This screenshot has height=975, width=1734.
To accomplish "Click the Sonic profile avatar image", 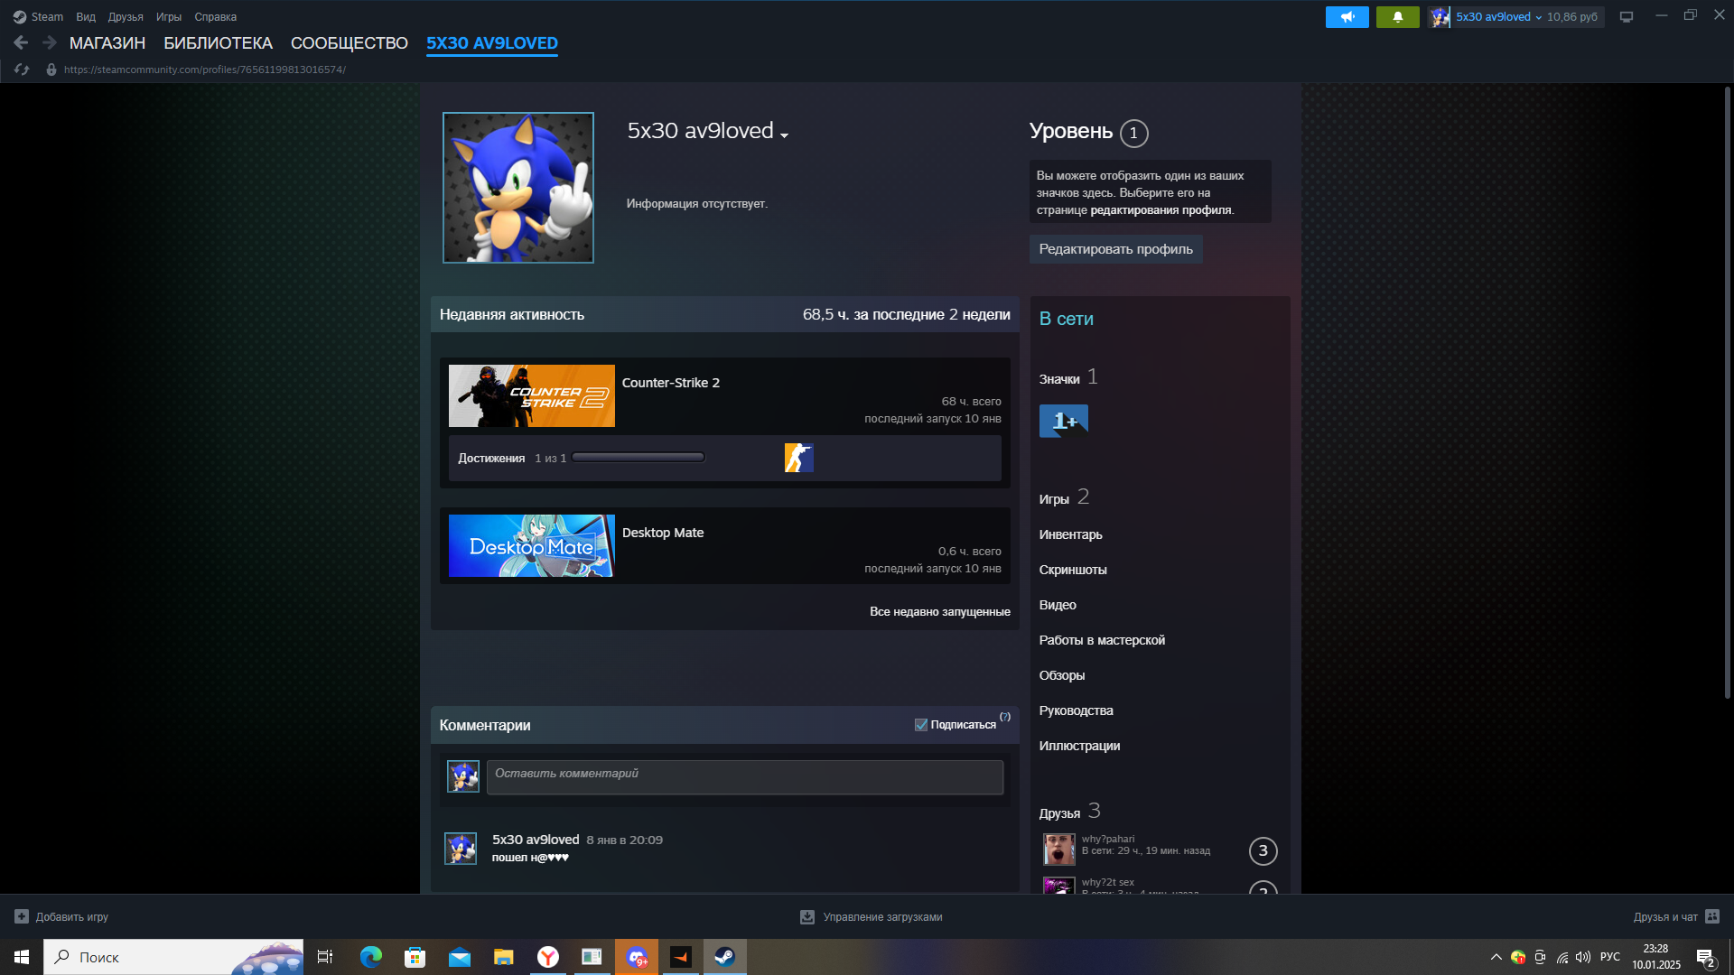I will [x=518, y=188].
